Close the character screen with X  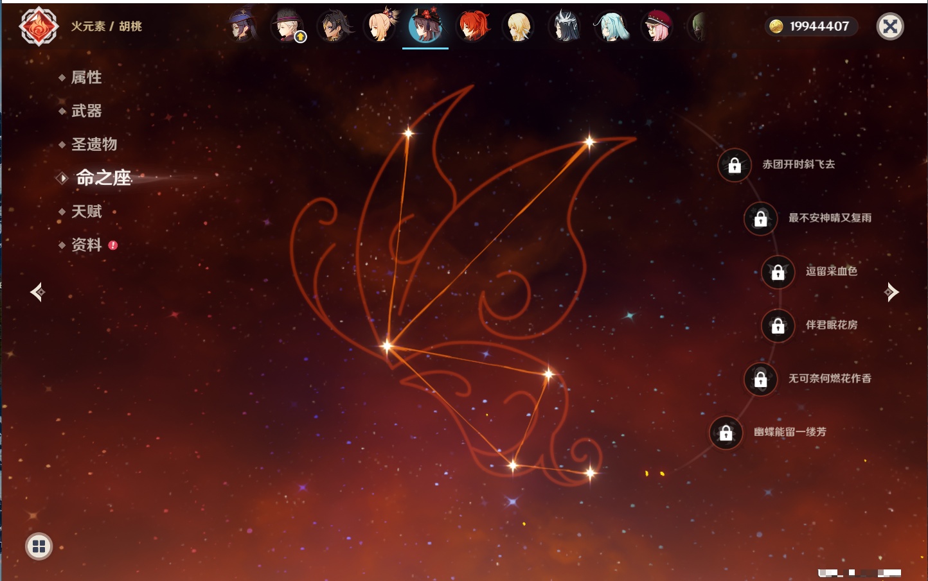coord(890,26)
